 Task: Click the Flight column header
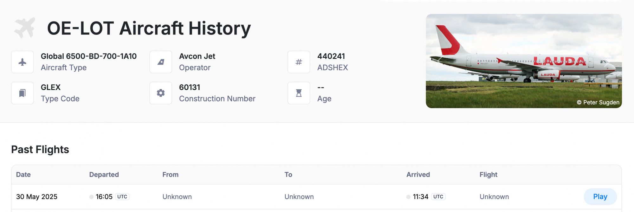tap(488, 175)
